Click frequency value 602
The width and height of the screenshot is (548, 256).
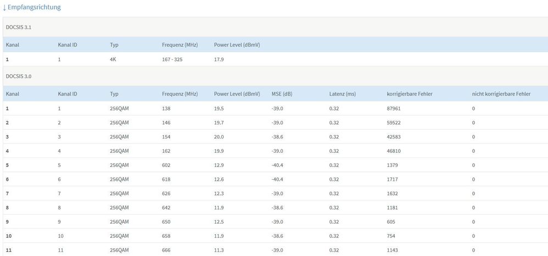(166, 165)
